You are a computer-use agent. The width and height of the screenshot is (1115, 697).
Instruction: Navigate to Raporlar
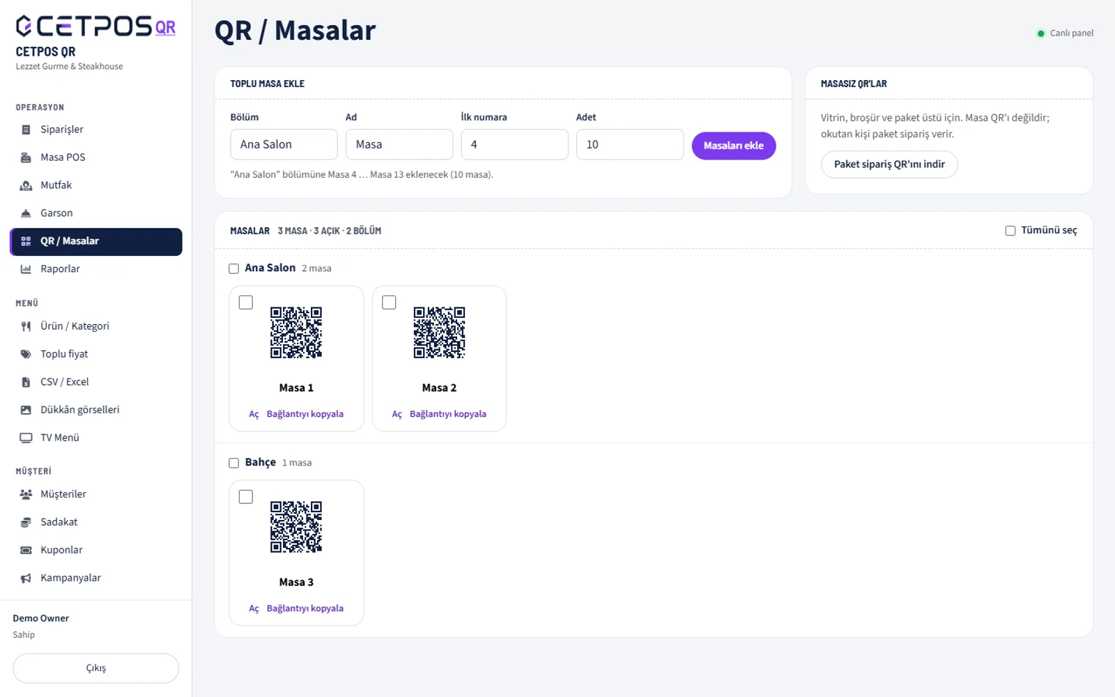point(96,269)
